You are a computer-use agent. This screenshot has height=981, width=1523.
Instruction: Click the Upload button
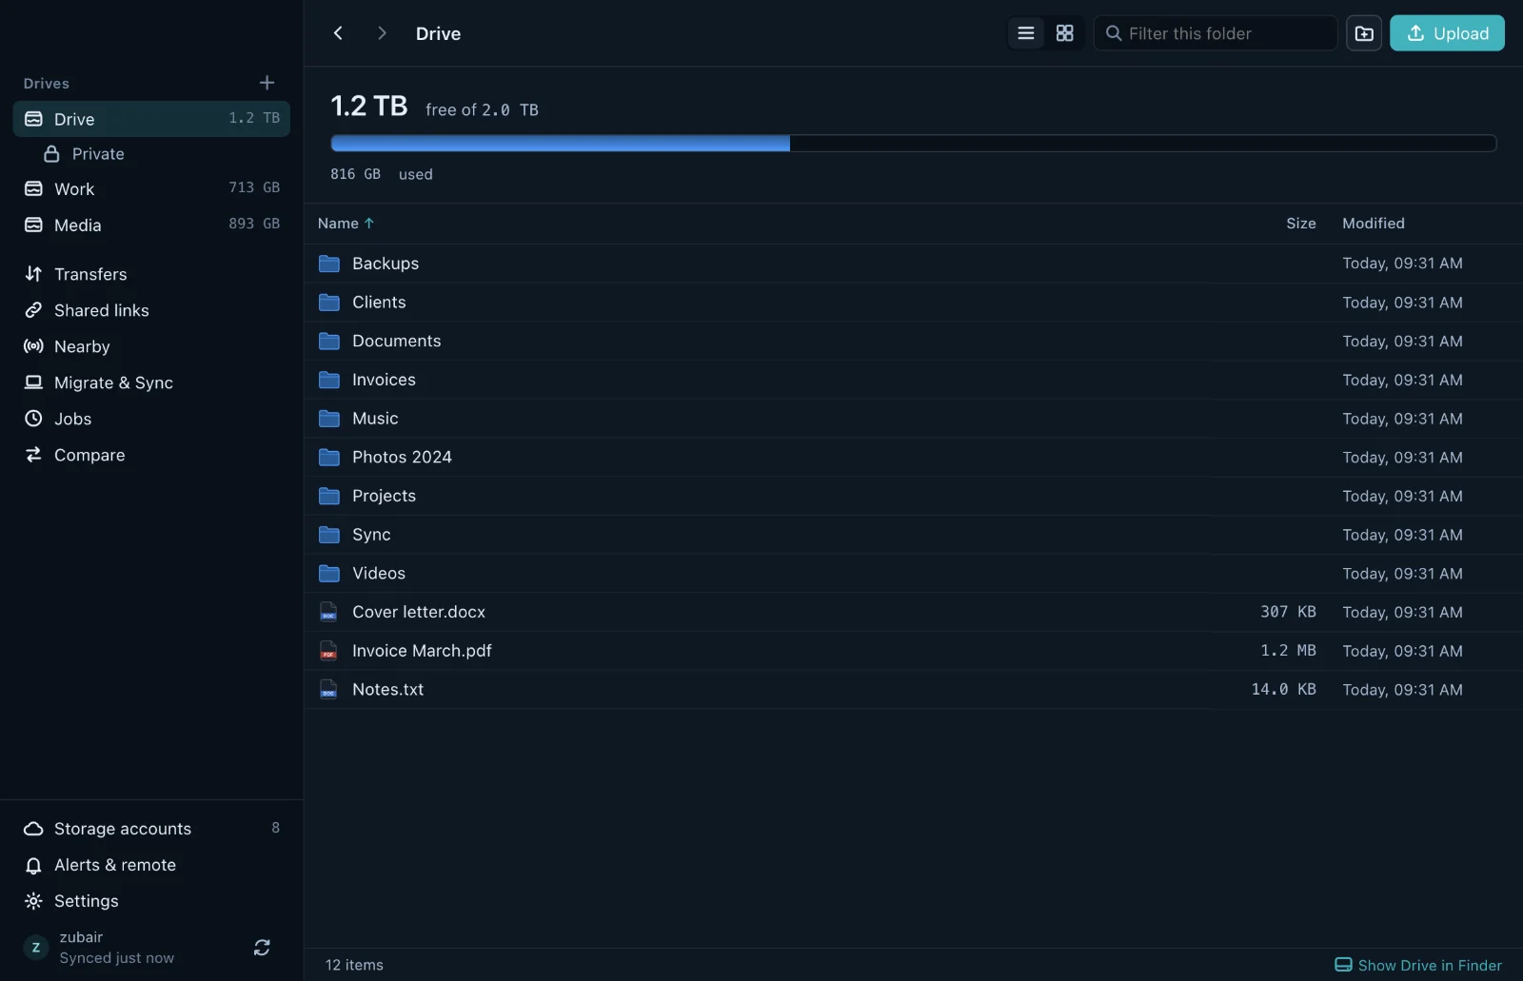click(1447, 33)
